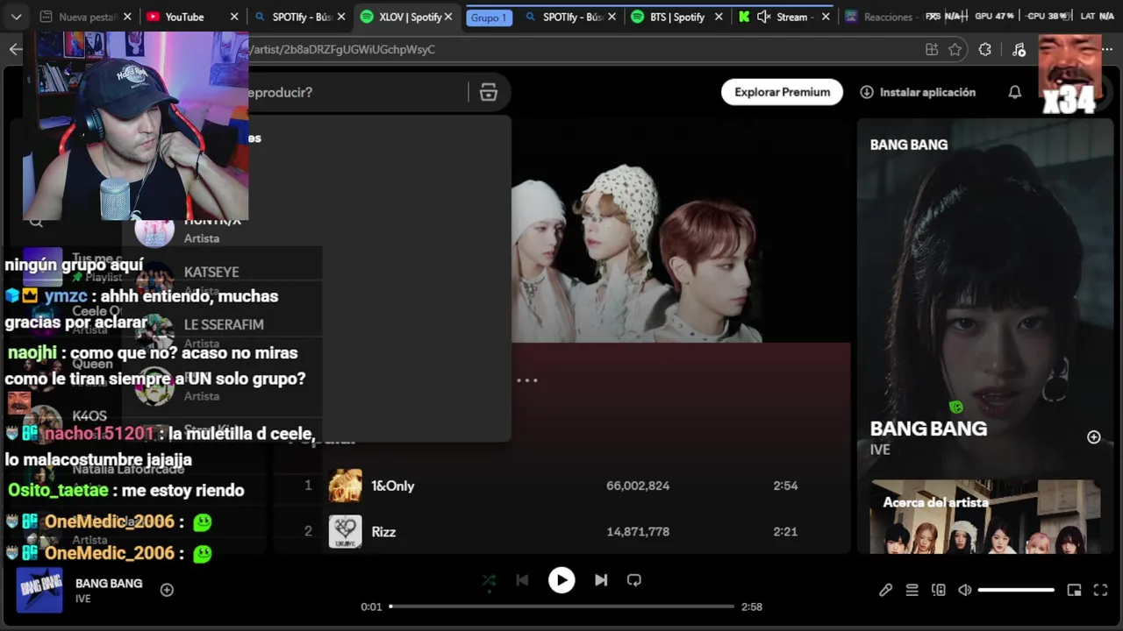Open the Browse icon beside search field
1123x631 pixels.
tap(489, 92)
